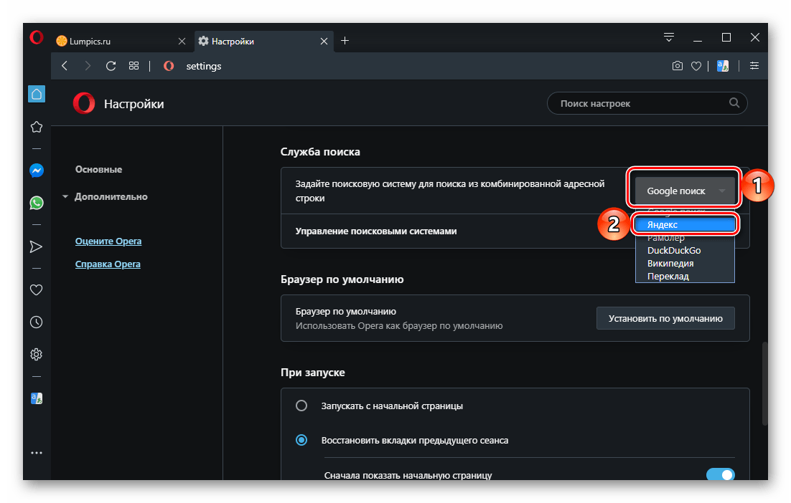The width and height of the screenshot is (791, 503).
Task: Open Управление поисковыми системами row
Action: pyautogui.click(x=515, y=231)
